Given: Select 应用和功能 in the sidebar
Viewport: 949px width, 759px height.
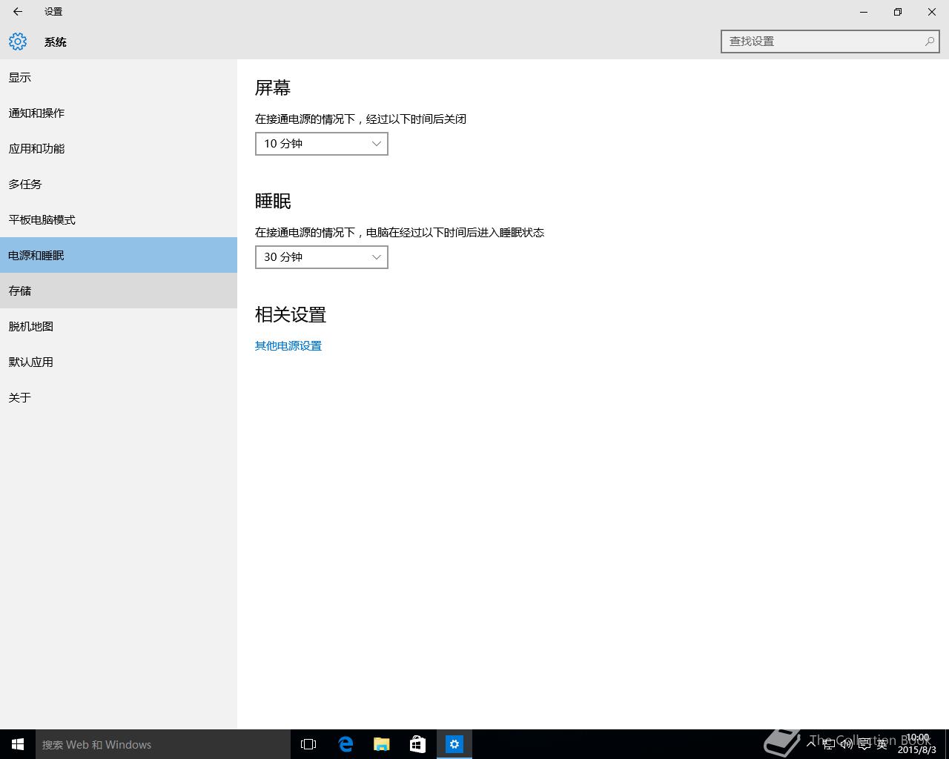Looking at the screenshot, I should click(x=119, y=148).
